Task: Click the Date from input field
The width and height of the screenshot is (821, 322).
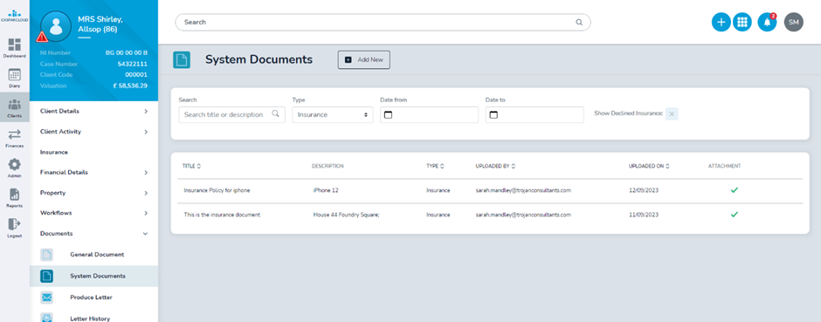Action: [430, 115]
